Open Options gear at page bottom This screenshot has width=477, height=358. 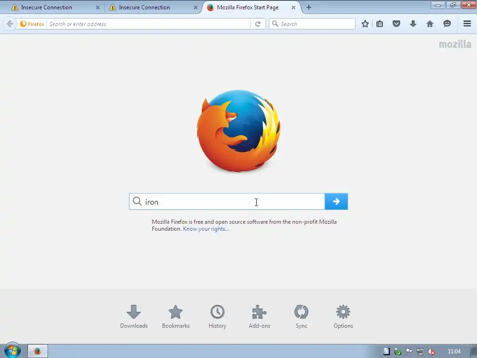[x=343, y=317]
